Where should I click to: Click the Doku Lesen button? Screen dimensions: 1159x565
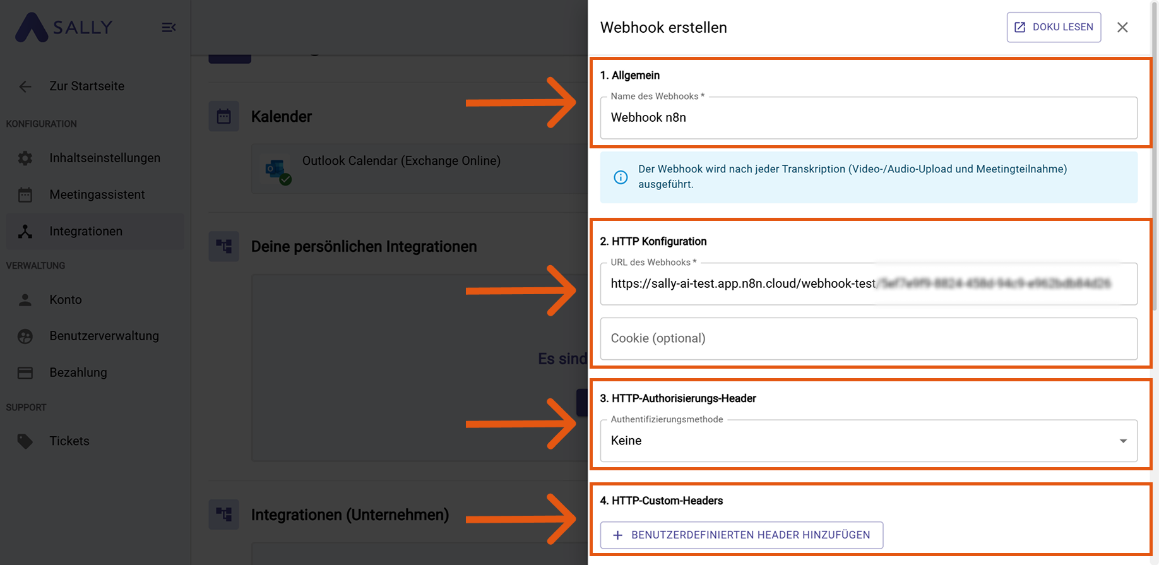pos(1054,27)
